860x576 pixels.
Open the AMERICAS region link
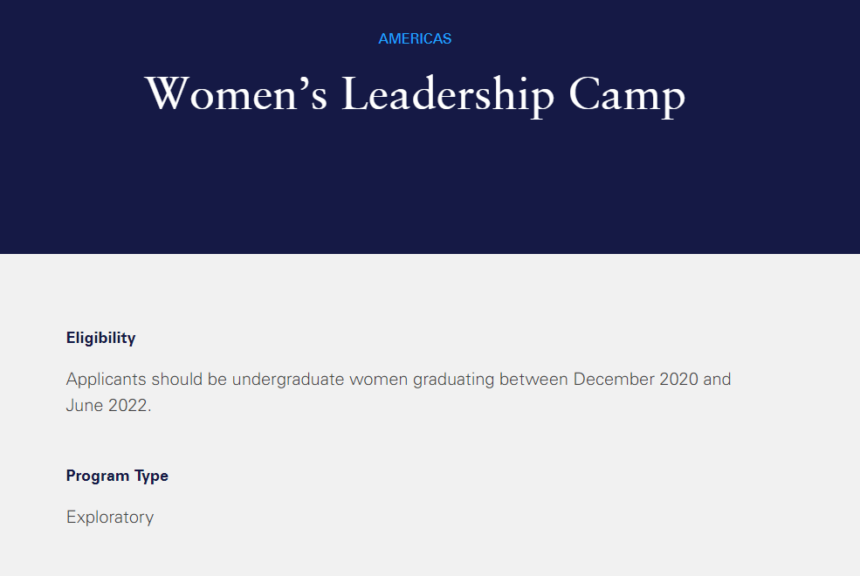click(415, 39)
